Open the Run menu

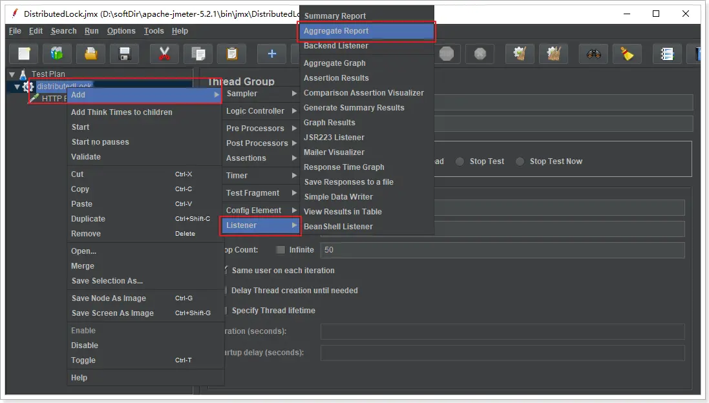[91, 31]
